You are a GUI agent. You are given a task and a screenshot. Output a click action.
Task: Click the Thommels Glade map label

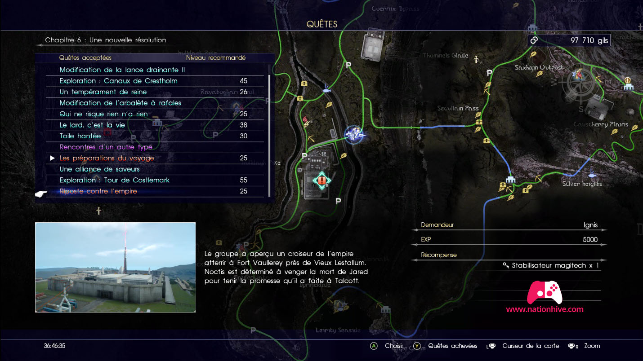pos(446,56)
